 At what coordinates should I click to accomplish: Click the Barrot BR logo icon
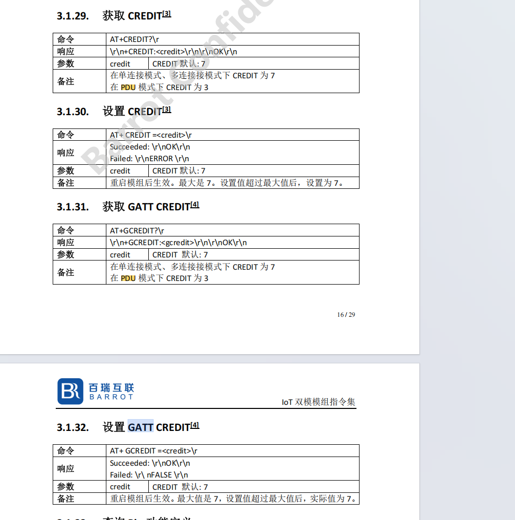tap(70, 392)
